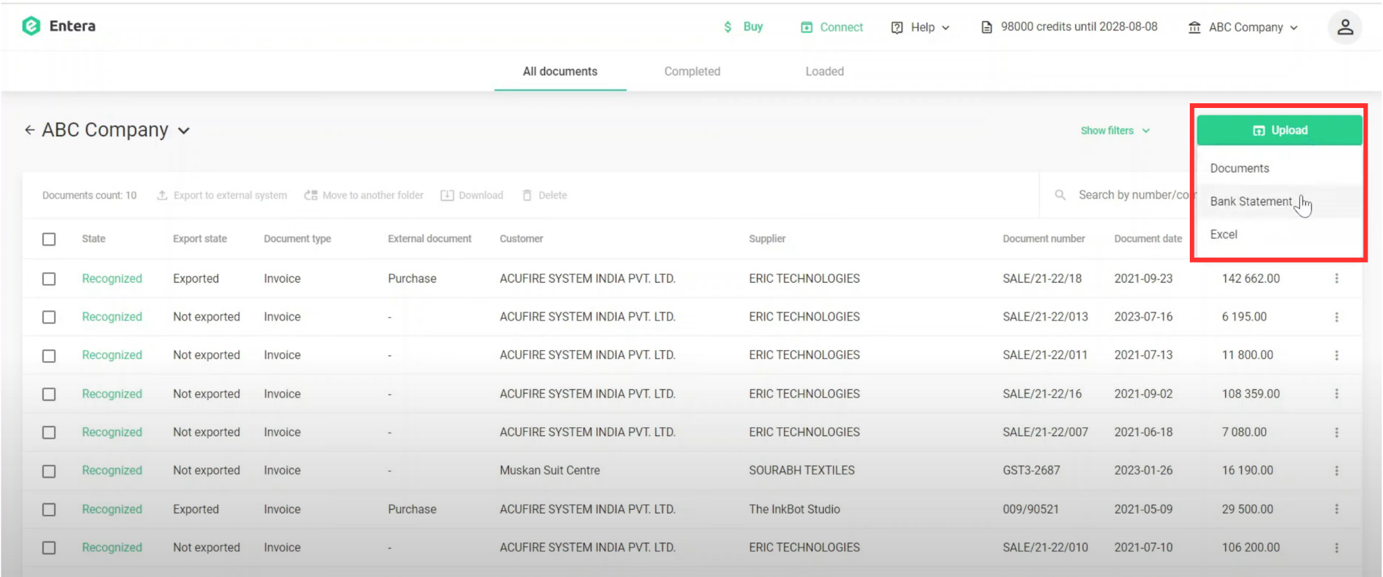Click the search magnifier icon

click(1060, 195)
